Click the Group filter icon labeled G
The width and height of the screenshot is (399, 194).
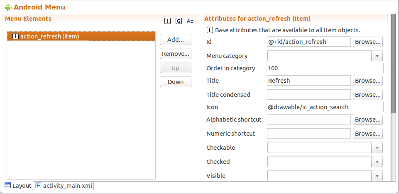(179, 21)
